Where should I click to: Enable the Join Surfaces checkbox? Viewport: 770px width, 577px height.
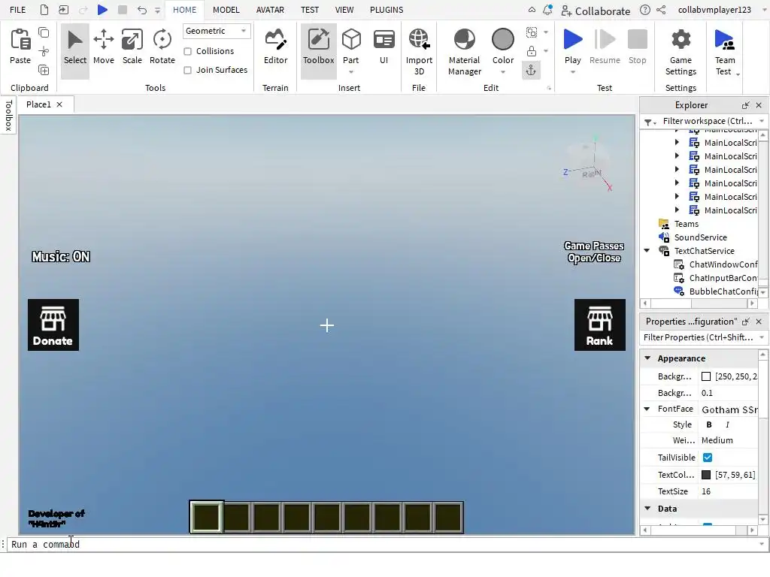(x=187, y=70)
